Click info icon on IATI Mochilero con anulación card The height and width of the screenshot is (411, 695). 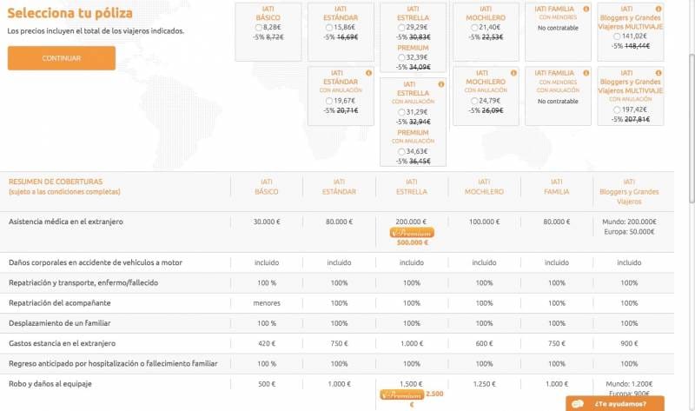[513, 73]
